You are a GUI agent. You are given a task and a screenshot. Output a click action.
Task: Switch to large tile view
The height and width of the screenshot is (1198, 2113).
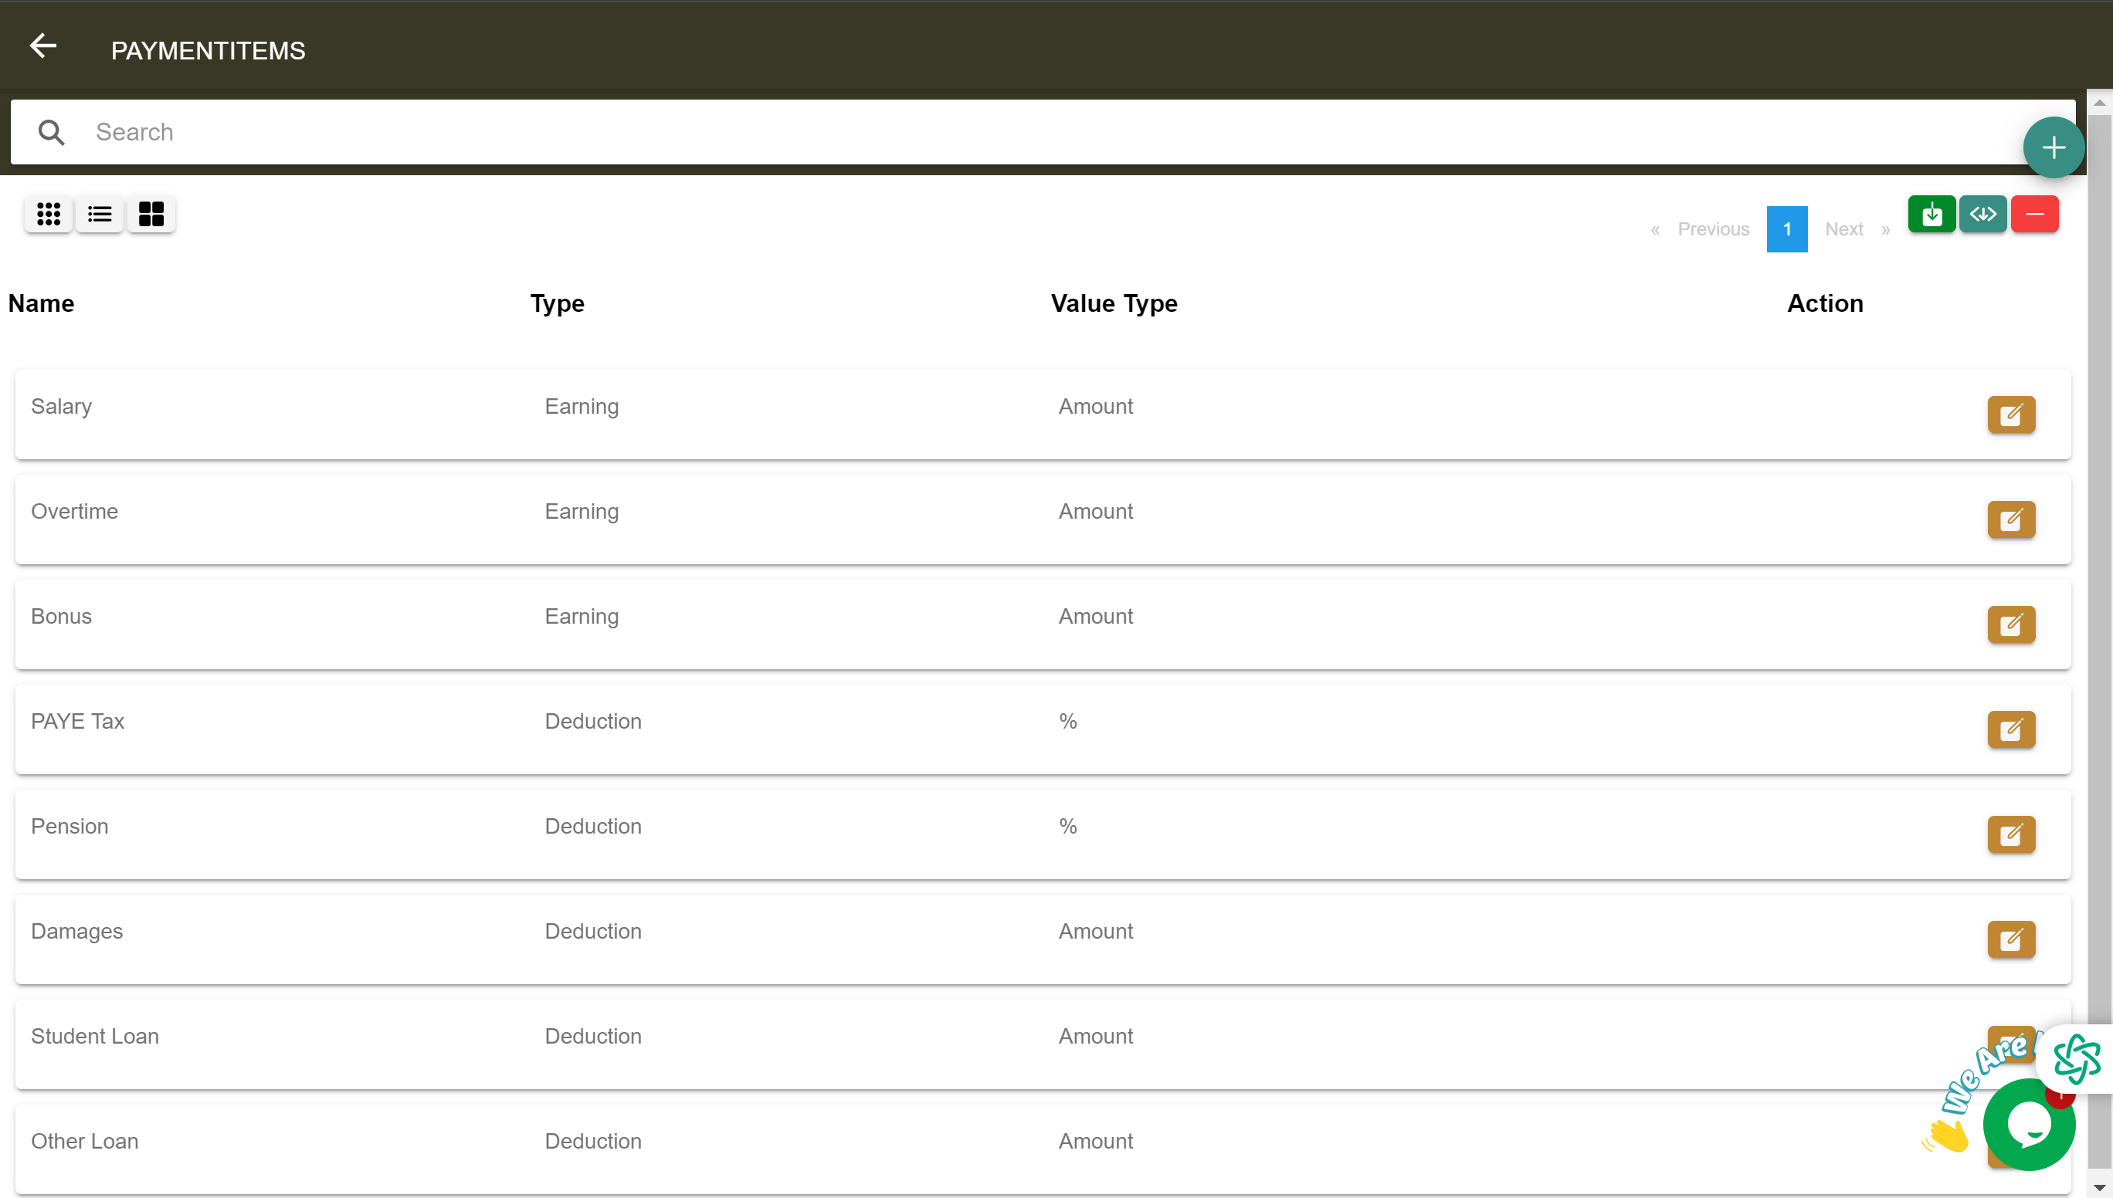pyautogui.click(x=151, y=215)
